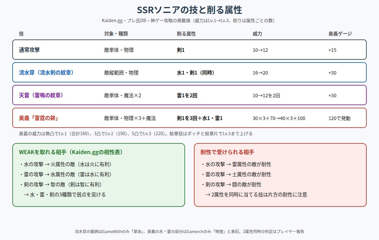Click the '削る属性' column header
Viewport: 379px width, 240px height.
pos(186,33)
